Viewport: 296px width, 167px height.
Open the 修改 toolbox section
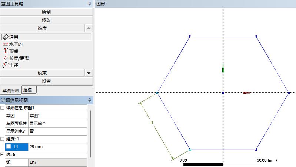46,20
